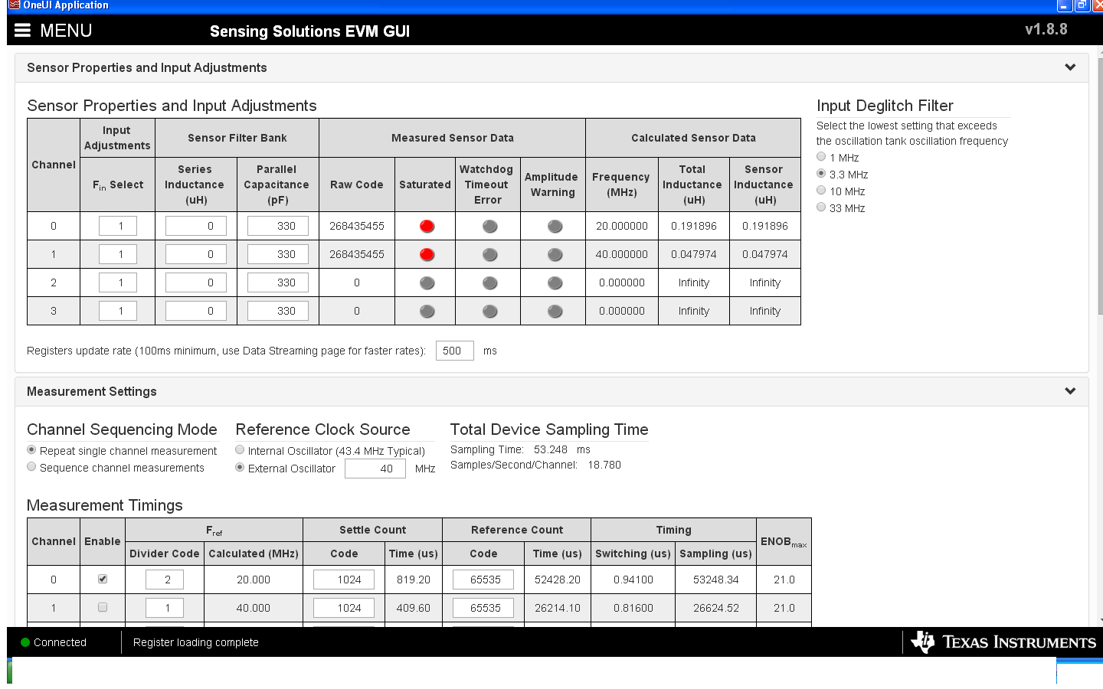Click the version label v1.8.8
Viewport: 1103px width, 689px height.
(x=1046, y=29)
